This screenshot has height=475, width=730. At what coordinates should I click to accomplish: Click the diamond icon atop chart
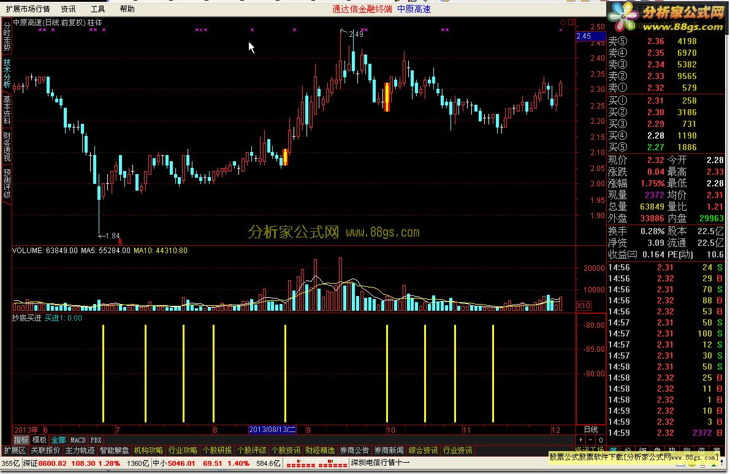[x=563, y=22]
